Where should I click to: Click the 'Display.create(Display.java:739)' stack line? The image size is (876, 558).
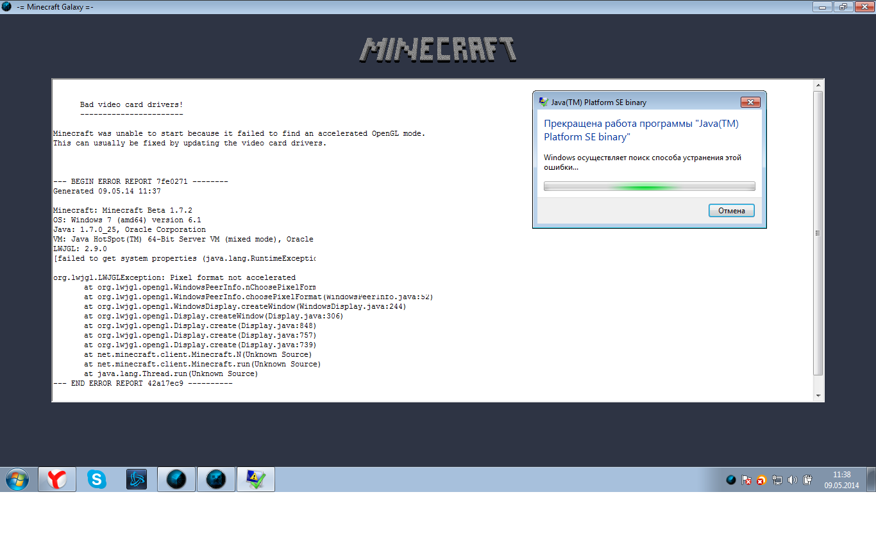click(x=200, y=345)
